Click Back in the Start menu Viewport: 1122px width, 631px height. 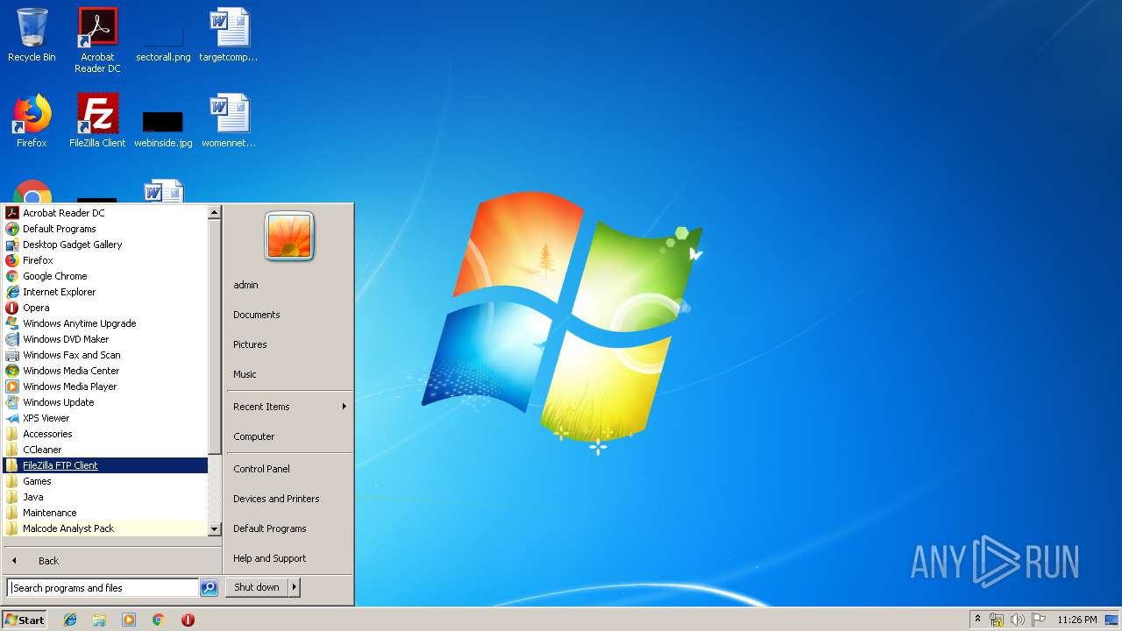[111, 561]
